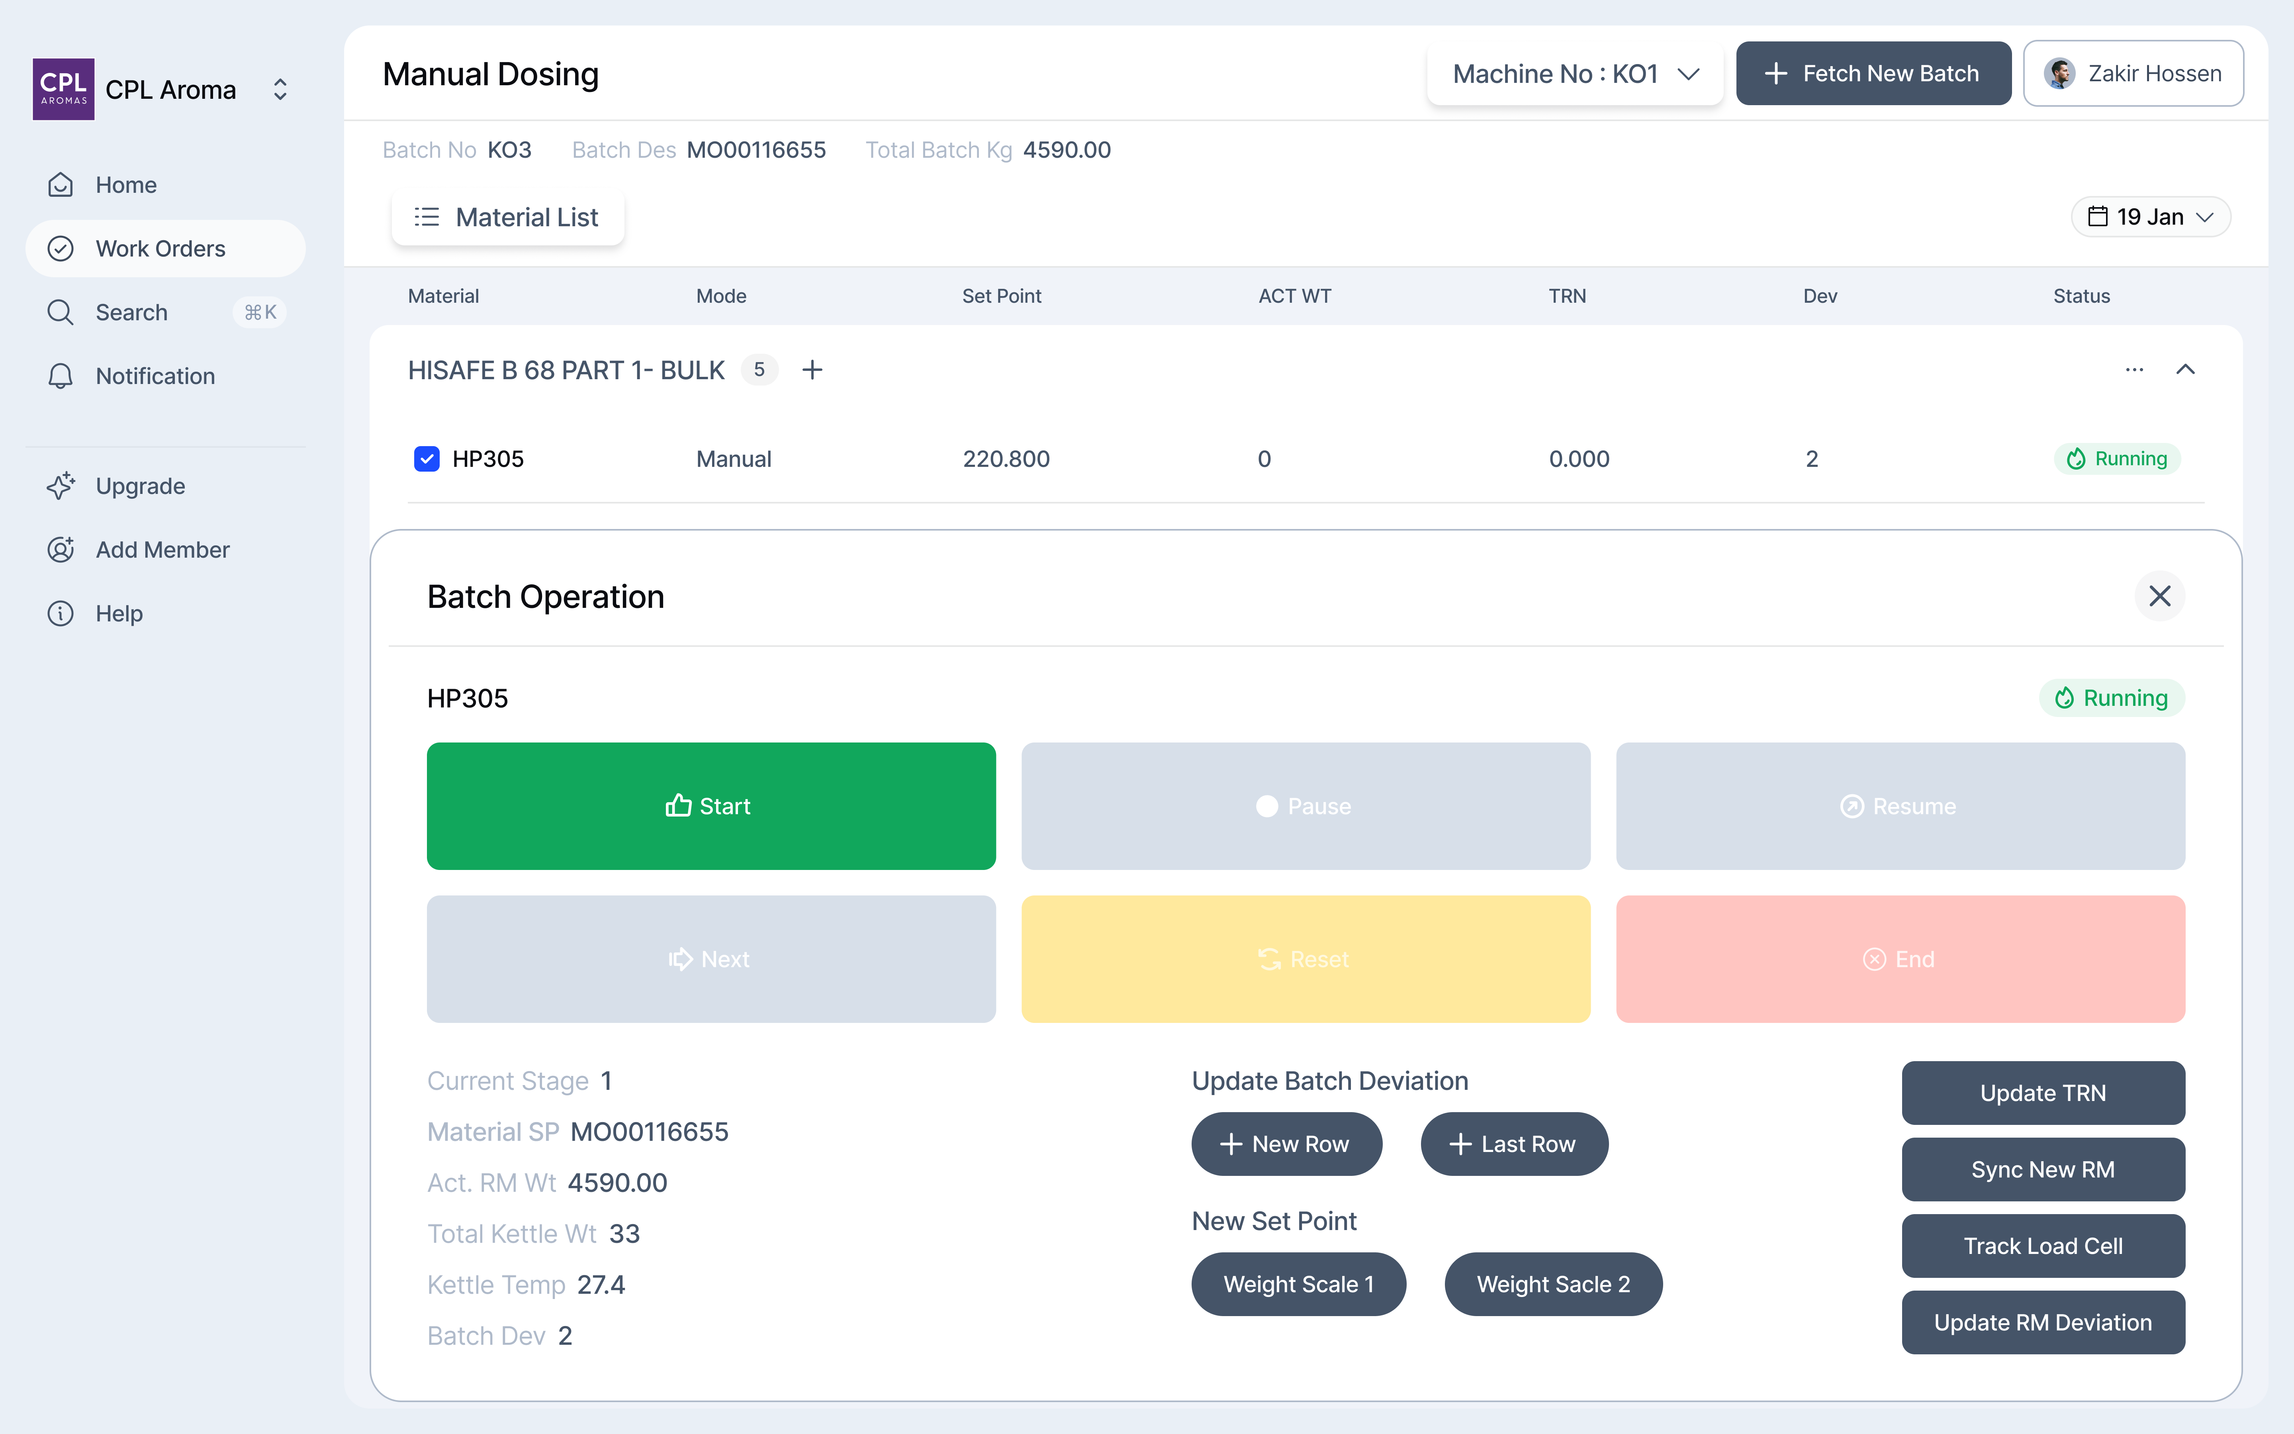This screenshot has width=2294, height=1434.
Task: Click the Upgrade sparkle icon
Action: 61,486
